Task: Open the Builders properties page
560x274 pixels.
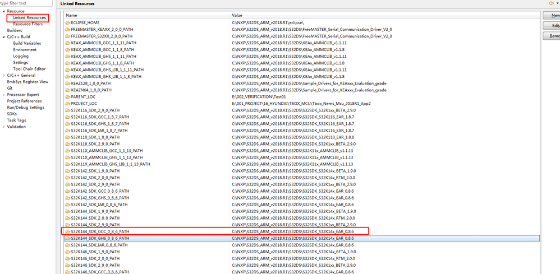Action: click(x=14, y=30)
